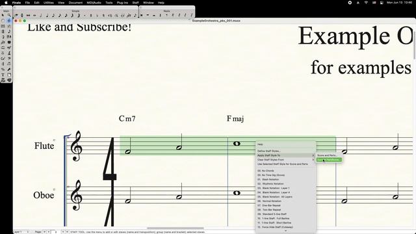Pick the flat accidental in Simple palette
Screen dimensions: 416x234
pos(97,16)
